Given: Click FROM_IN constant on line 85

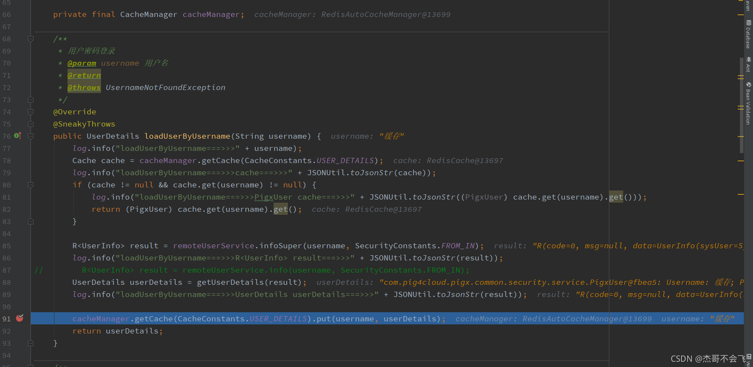Looking at the screenshot, I should [x=458, y=246].
